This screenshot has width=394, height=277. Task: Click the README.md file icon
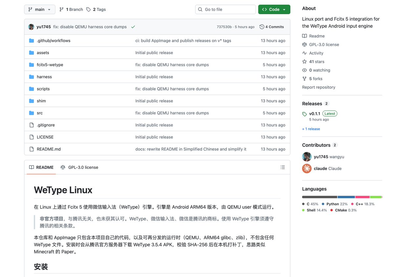tap(32, 149)
